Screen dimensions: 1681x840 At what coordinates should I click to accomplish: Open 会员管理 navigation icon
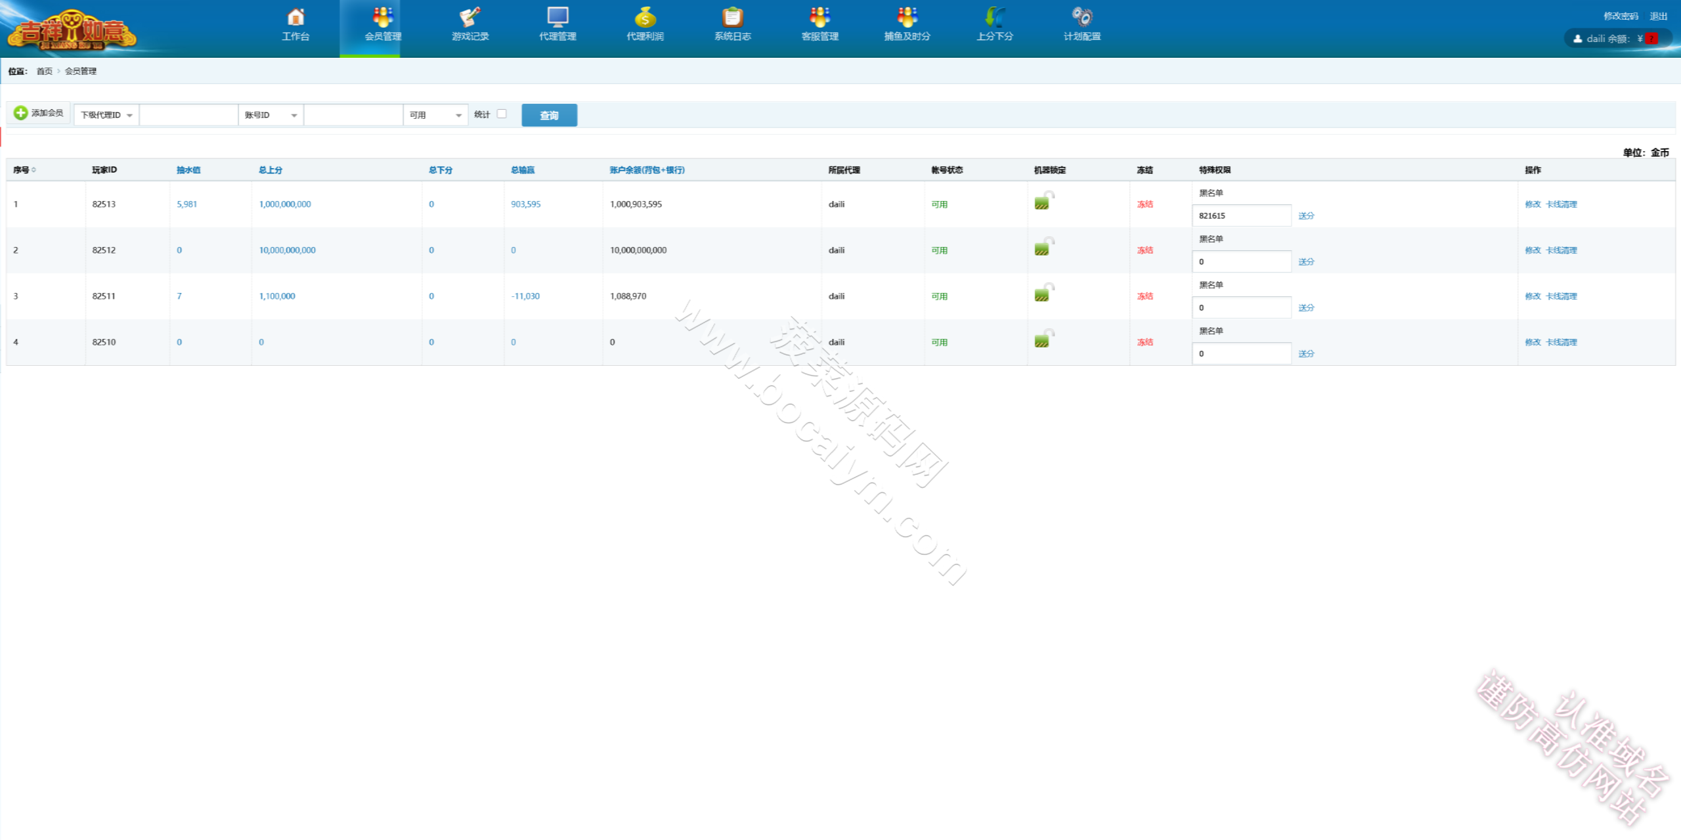pos(383,16)
